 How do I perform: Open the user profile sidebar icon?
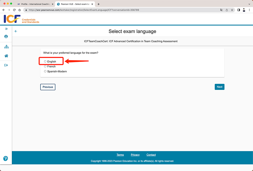(6, 36)
